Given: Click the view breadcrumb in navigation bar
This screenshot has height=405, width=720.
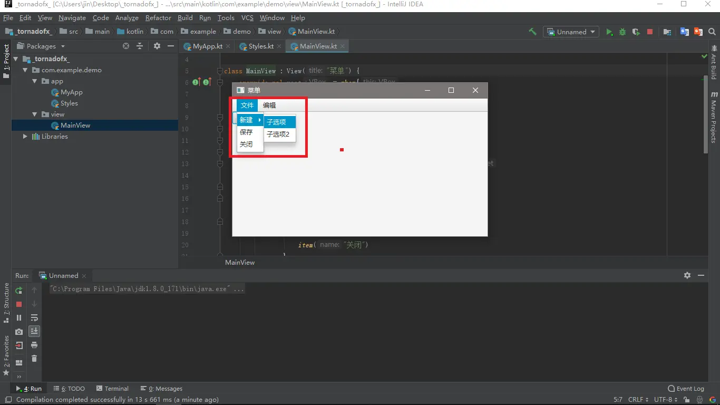Looking at the screenshot, I should point(269,32).
